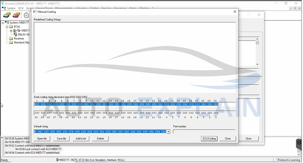Click the Open file button
Image resolution: width=303 pixels, height=163 pixels.
[42, 139]
